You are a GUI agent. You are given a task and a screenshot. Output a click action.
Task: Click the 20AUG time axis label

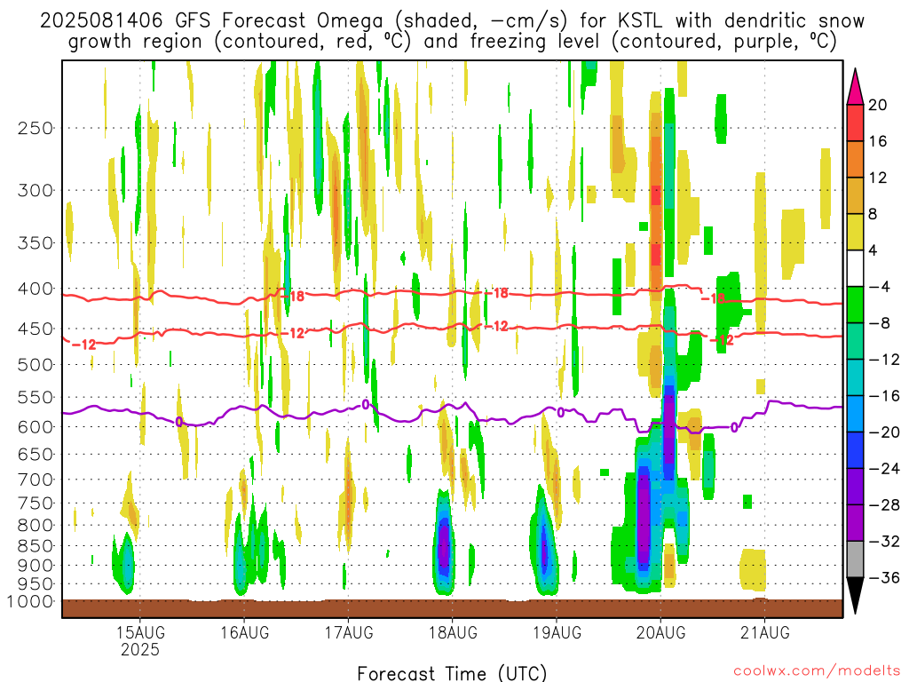(x=660, y=632)
